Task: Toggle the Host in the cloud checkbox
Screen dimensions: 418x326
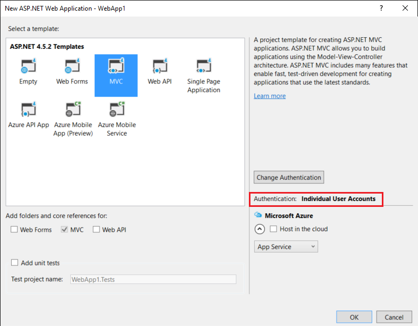Action: click(273, 229)
